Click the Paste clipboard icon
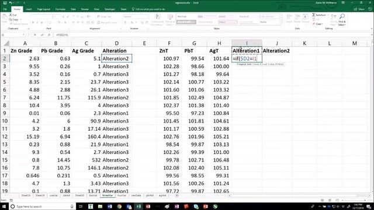The height and width of the screenshot is (210, 374). coord(4,17)
